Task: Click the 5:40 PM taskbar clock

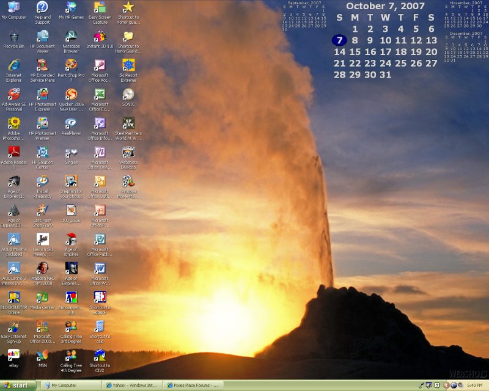Action: (x=474, y=386)
